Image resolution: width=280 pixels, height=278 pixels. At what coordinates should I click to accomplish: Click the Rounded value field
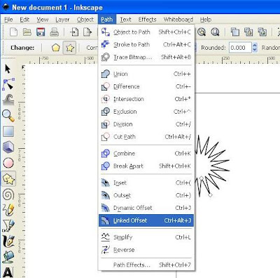[x=240, y=48]
